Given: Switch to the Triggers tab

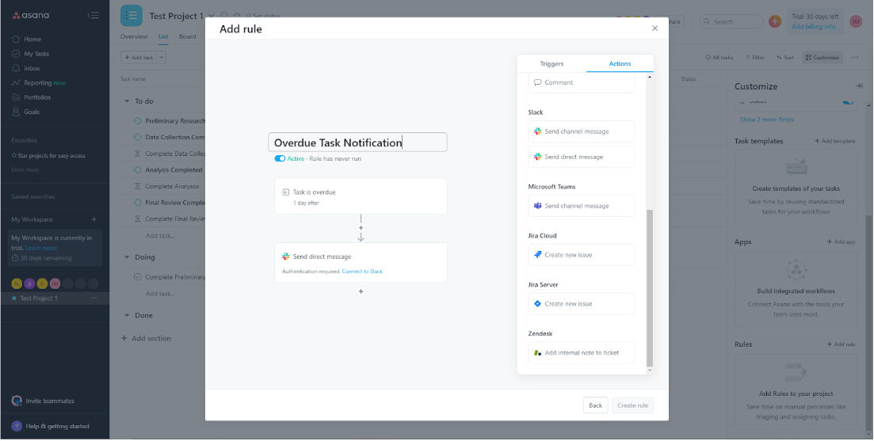Looking at the screenshot, I should [x=551, y=63].
